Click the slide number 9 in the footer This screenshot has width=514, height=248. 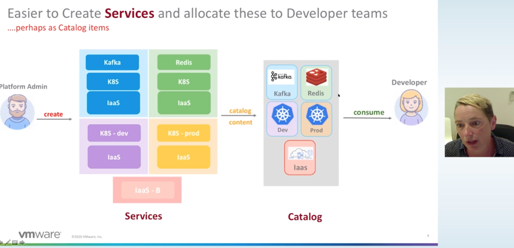[428, 236]
